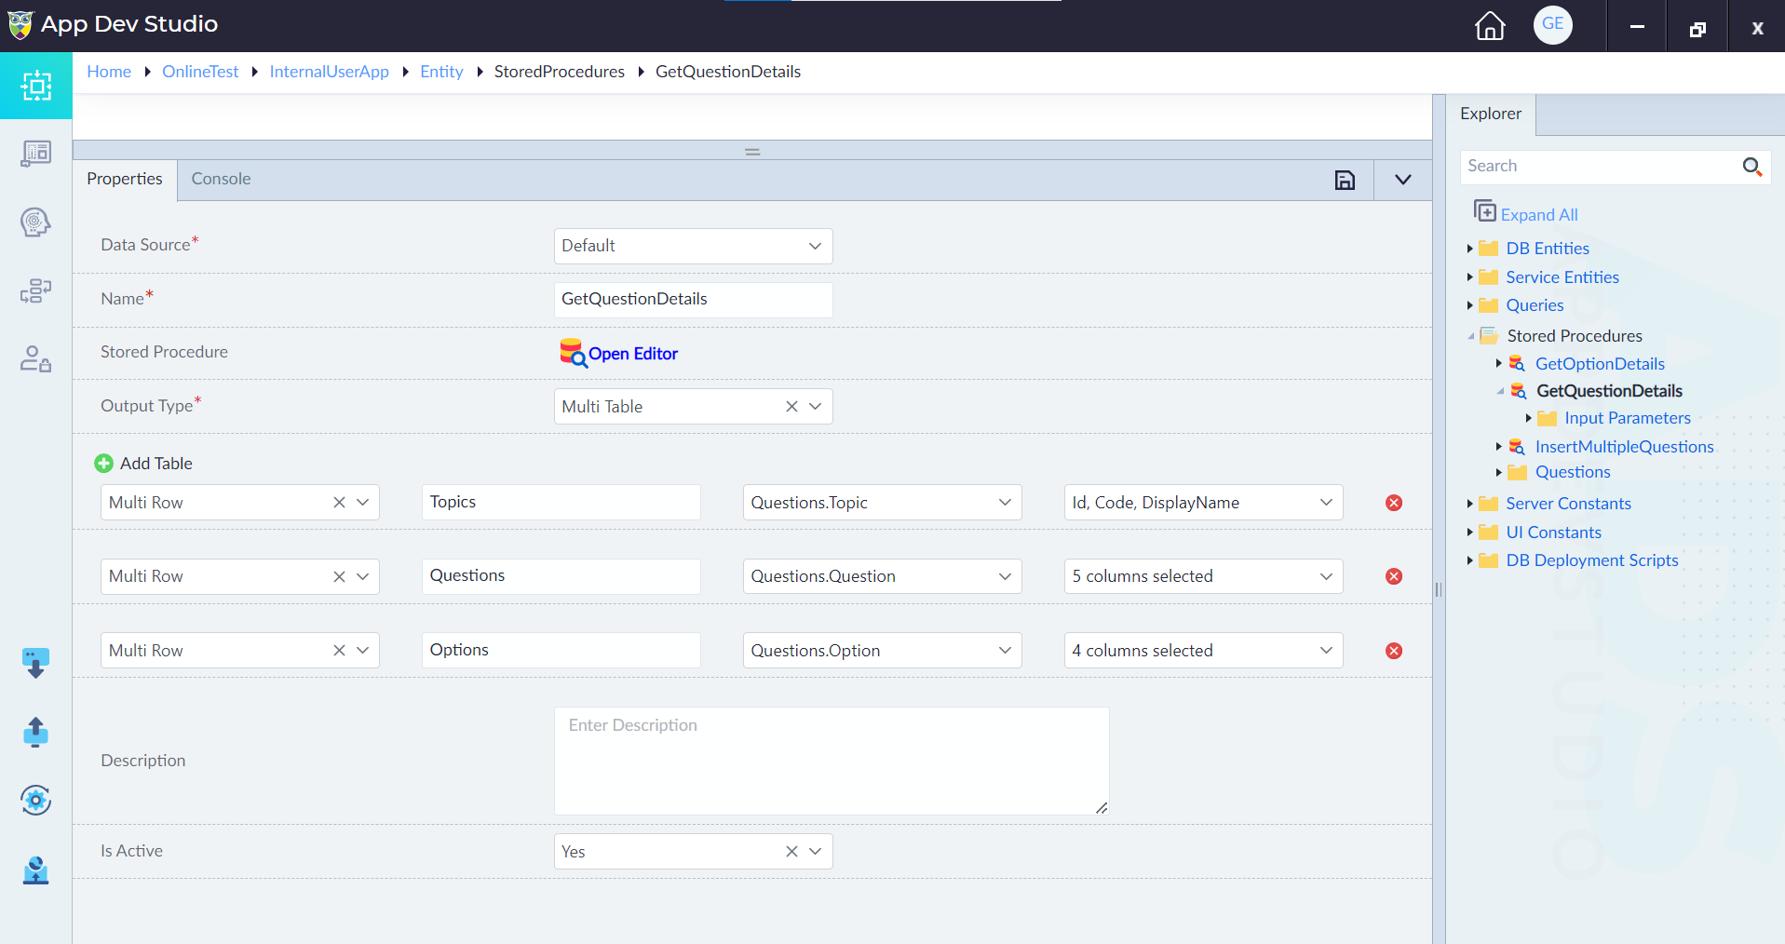Go to OnlineTest breadcrumb link
This screenshot has height=944, width=1785.
click(200, 72)
